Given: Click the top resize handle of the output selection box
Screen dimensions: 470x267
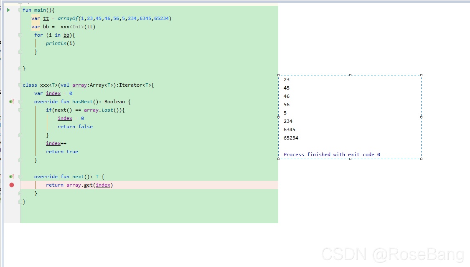Looking at the screenshot, I should [x=350, y=75].
